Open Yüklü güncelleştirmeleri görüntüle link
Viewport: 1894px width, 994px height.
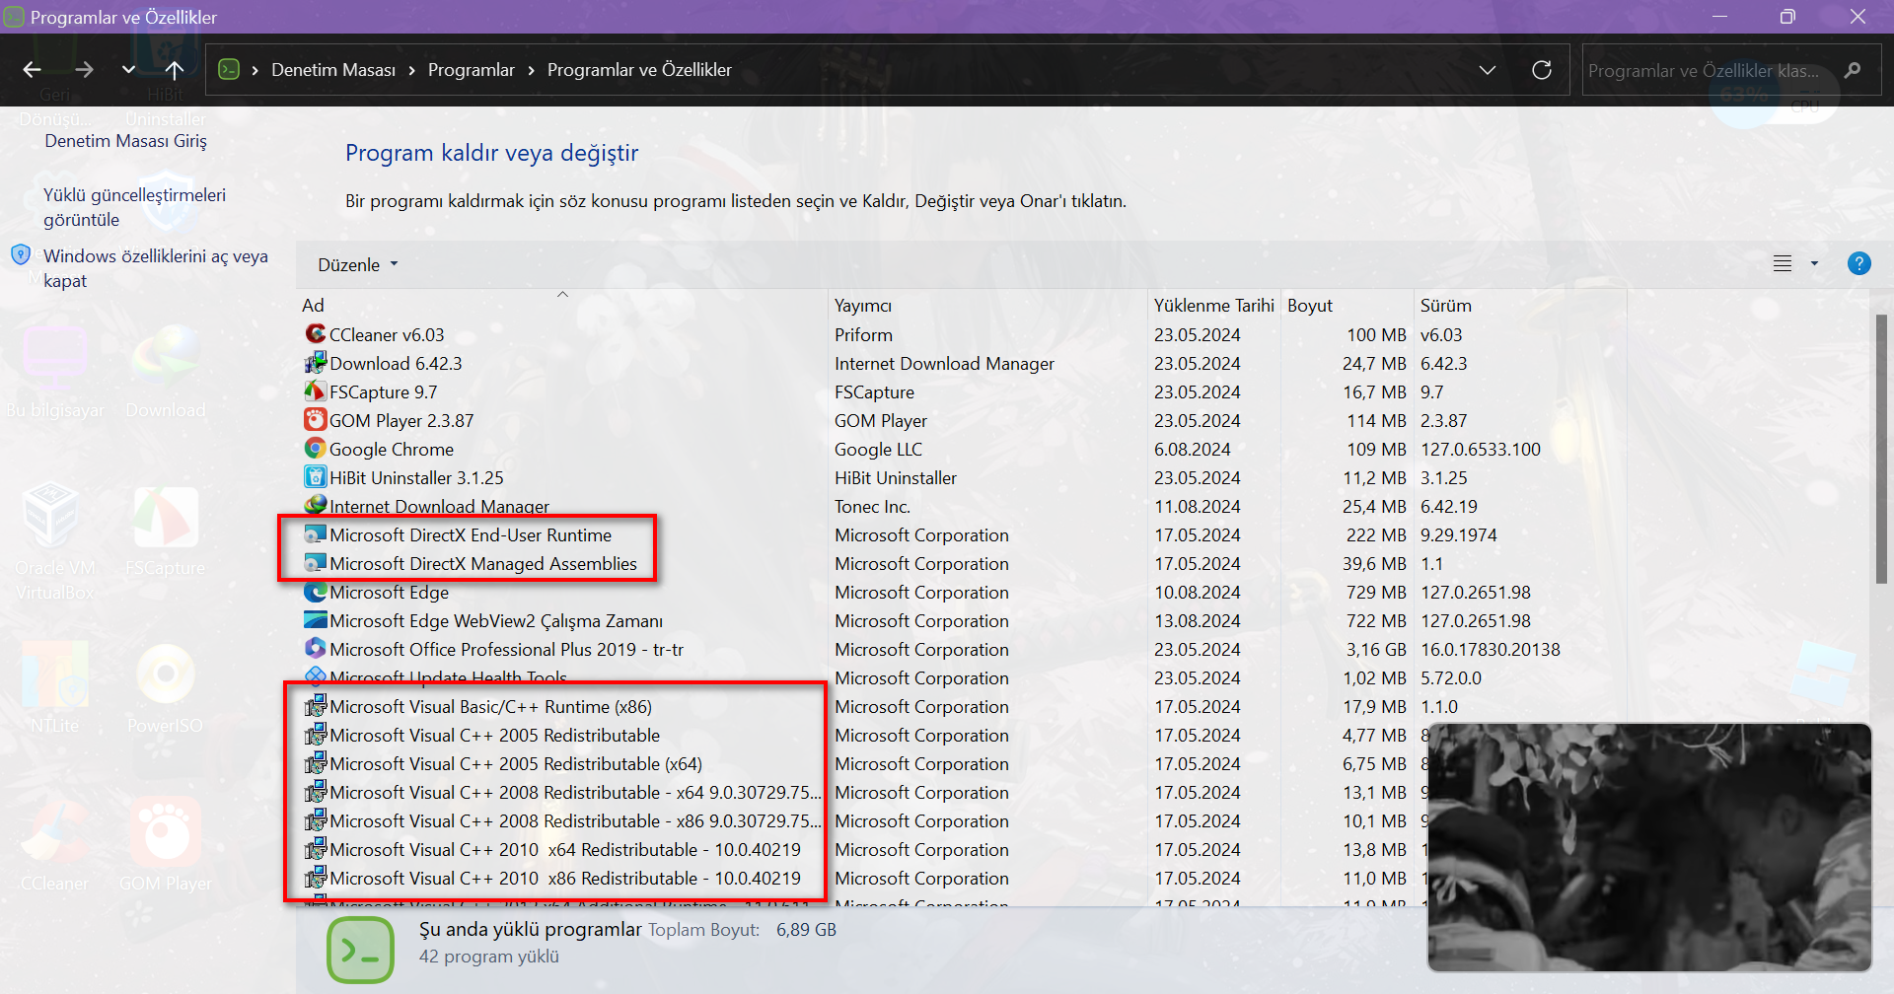tap(134, 207)
